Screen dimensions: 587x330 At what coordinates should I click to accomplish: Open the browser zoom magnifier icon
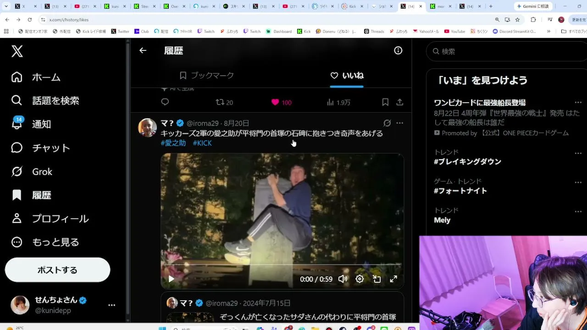497,20
